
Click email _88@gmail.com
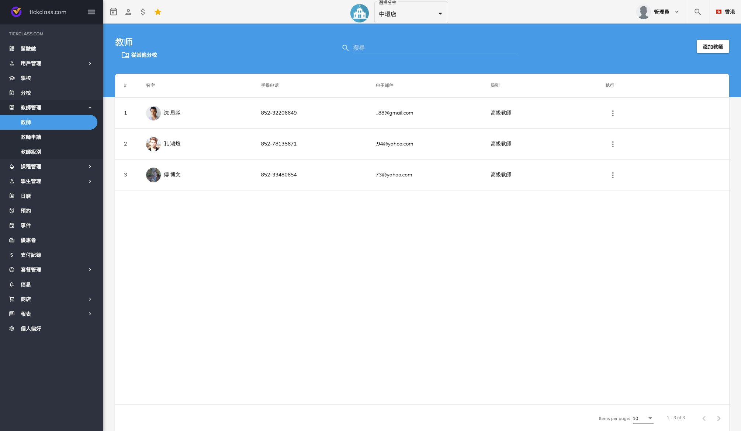point(395,113)
